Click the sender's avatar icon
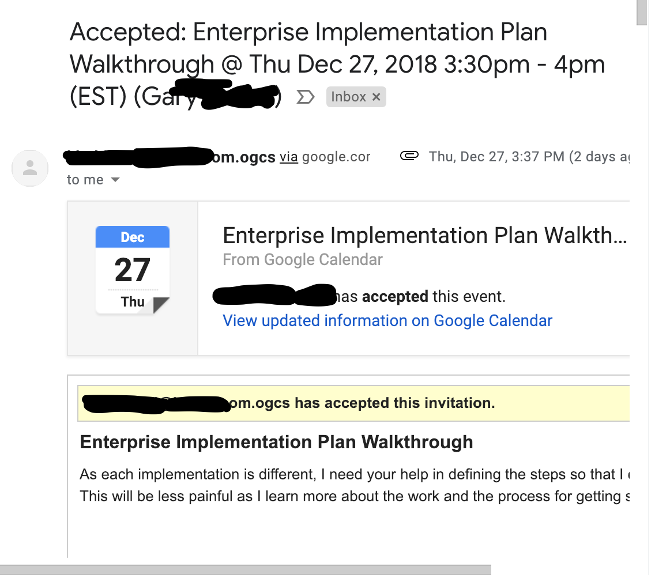The width and height of the screenshot is (655, 575). point(29,168)
